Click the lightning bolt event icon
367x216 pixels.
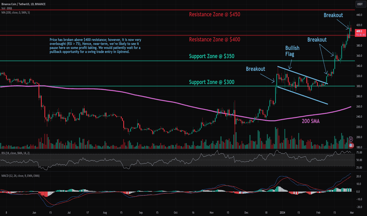pyautogui.click(x=351, y=139)
